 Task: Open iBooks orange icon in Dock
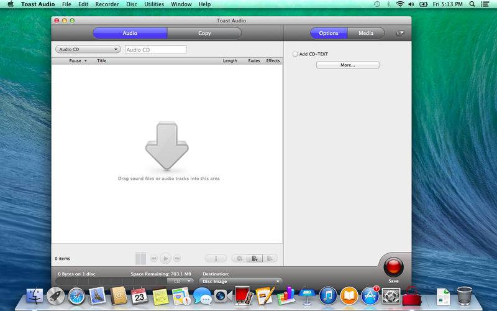(x=349, y=296)
